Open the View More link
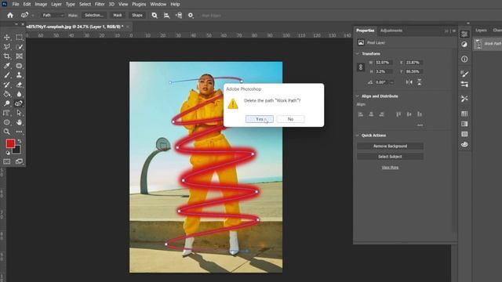502x282 pixels. coord(390,167)
